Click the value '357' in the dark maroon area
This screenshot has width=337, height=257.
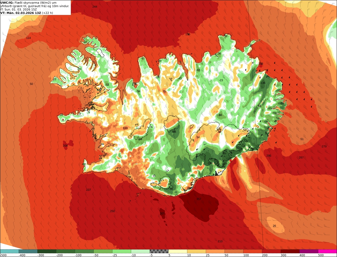(199, 199)
